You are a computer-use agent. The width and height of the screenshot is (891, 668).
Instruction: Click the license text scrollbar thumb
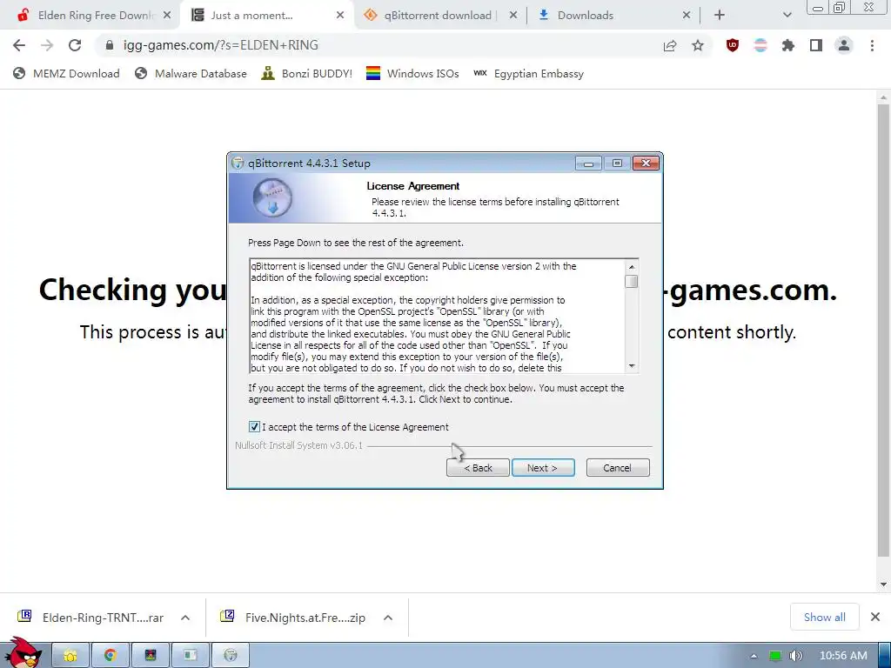pos(632,281)
